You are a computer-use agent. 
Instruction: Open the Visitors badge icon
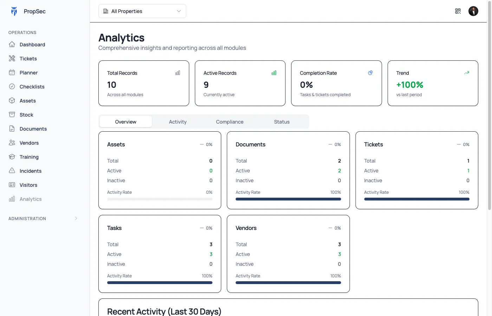12,185
